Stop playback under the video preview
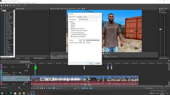This screenshot has width=170, height=95. pos(103,54)
